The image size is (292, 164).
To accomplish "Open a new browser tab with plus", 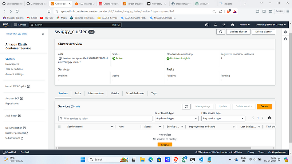I will (245, 4).
